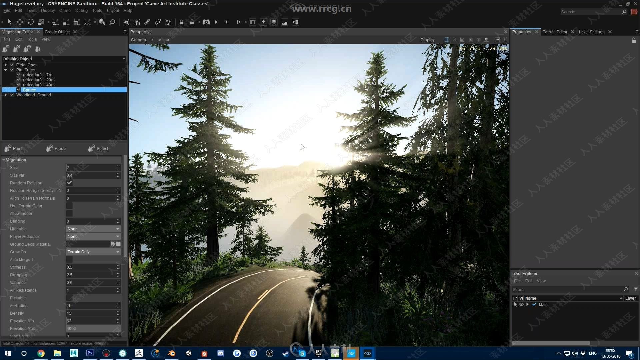Toggle Use Terrain Color checkbox
The height and width of the screenshot is (360, 640).
click(69, 205)
